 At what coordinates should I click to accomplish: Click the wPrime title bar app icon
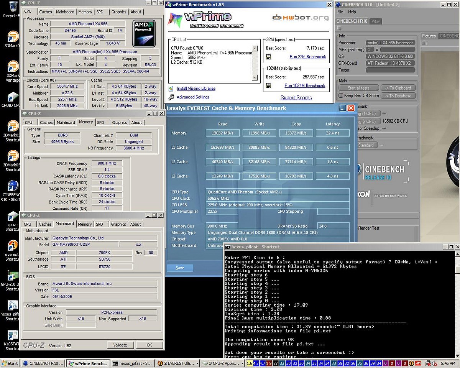click(168, 5)
